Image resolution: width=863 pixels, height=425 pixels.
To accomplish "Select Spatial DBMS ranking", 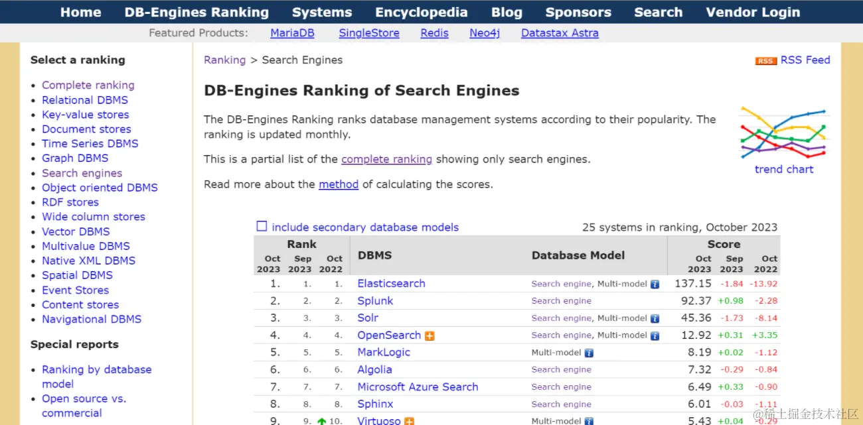I will pos(77,275).
